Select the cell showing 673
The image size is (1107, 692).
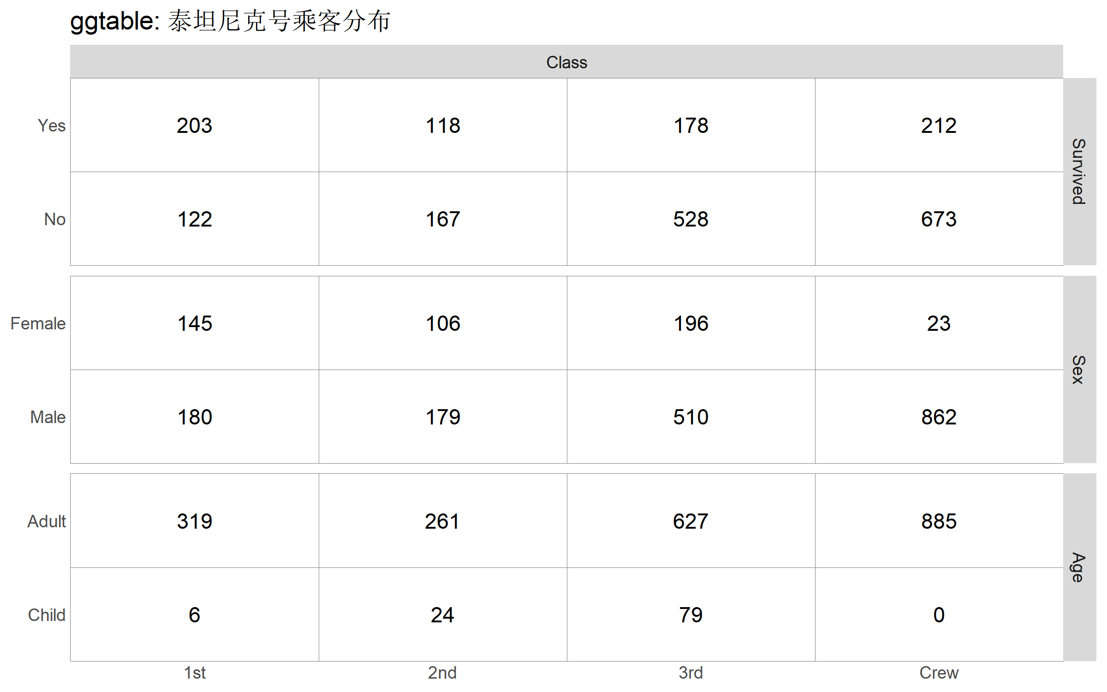939,219
